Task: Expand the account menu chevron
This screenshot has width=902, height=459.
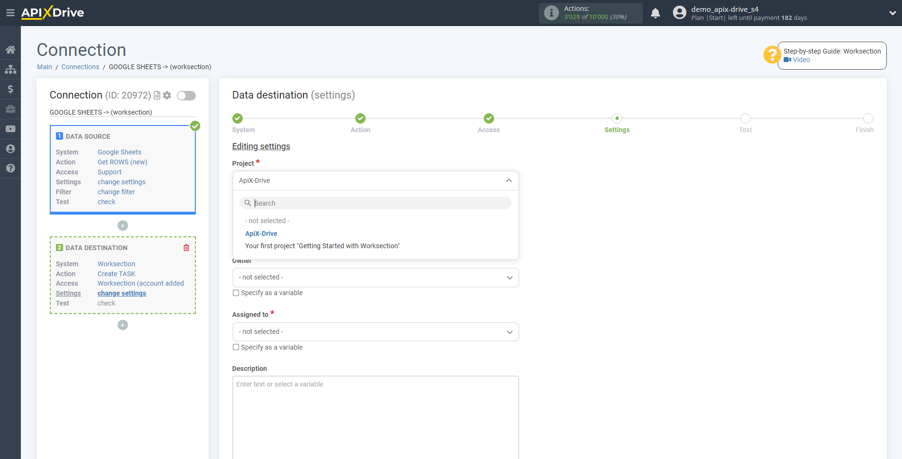Action: tap(893, 13)
